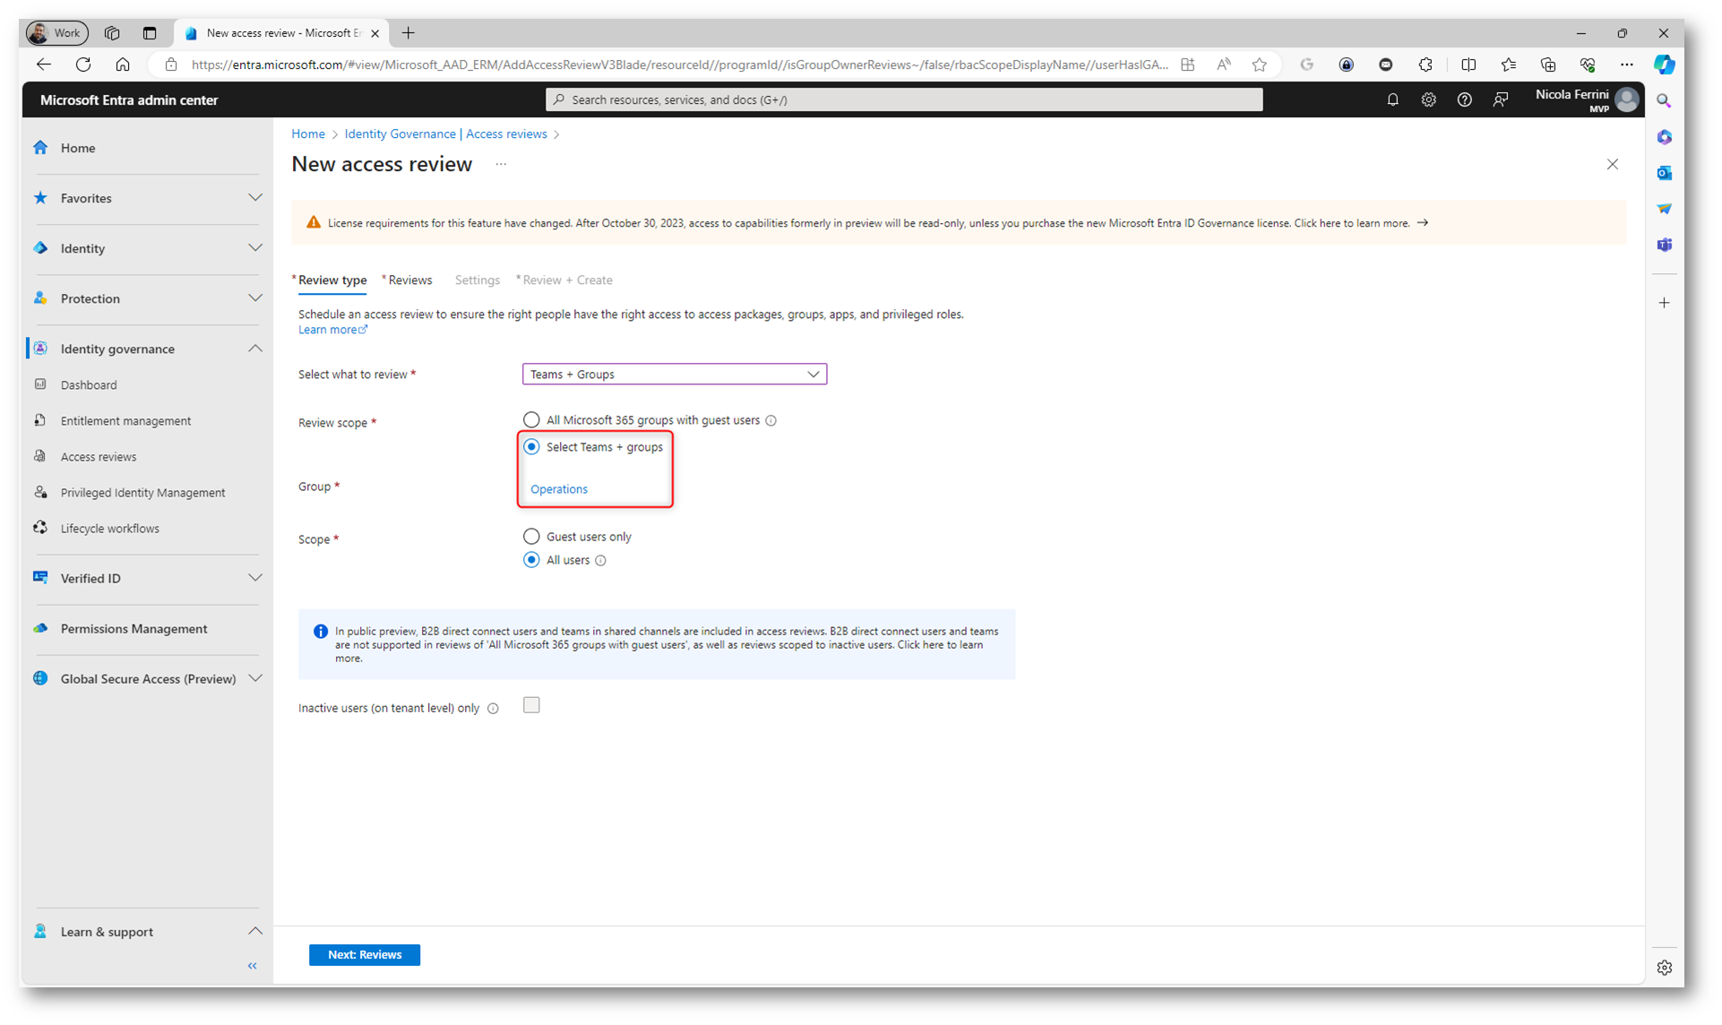Image resolution: width=1722 pixels, height=1025 pixels.
Task: Select Guest users only scope
Action: (531, 536)
